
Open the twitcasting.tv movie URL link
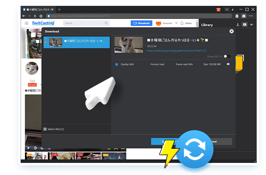[x=177, y=51]
